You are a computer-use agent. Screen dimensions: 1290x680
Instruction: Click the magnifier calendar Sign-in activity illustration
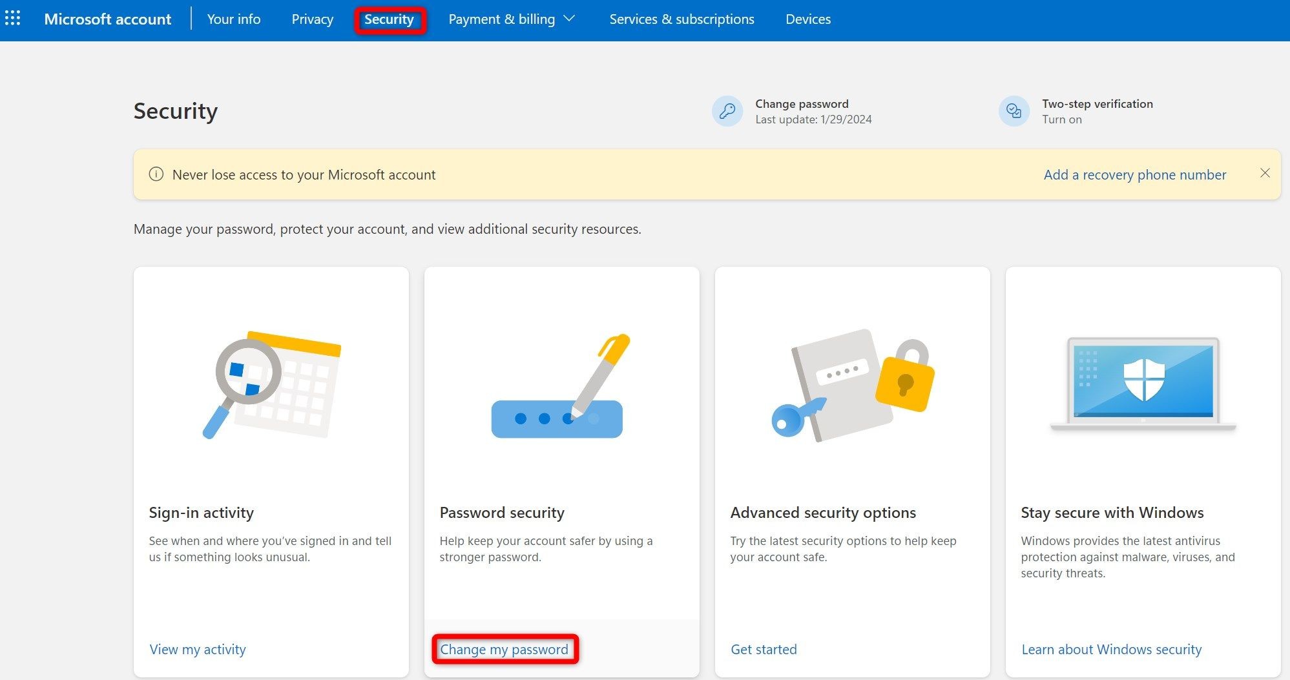tap(272, 386)
